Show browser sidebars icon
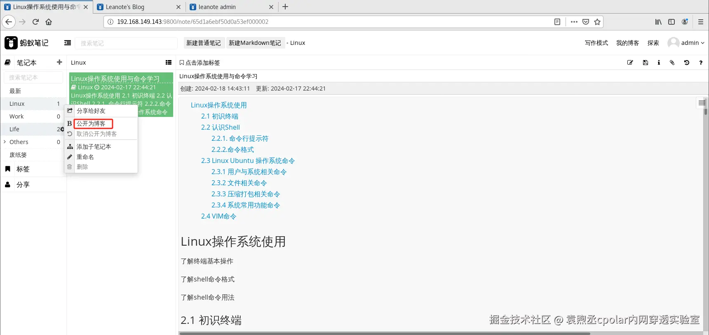This screenshot has width=709, height=335. coord(671,22)
